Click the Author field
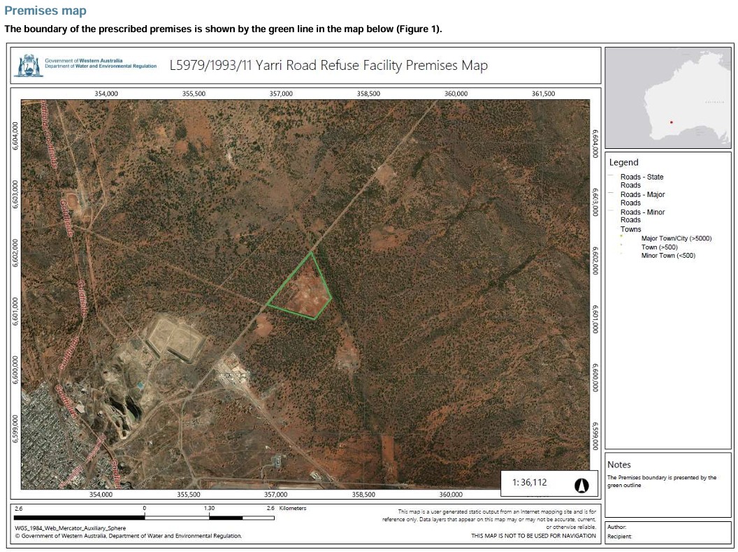This screenshot has width=738, height=552. click(x=616, y=527)
